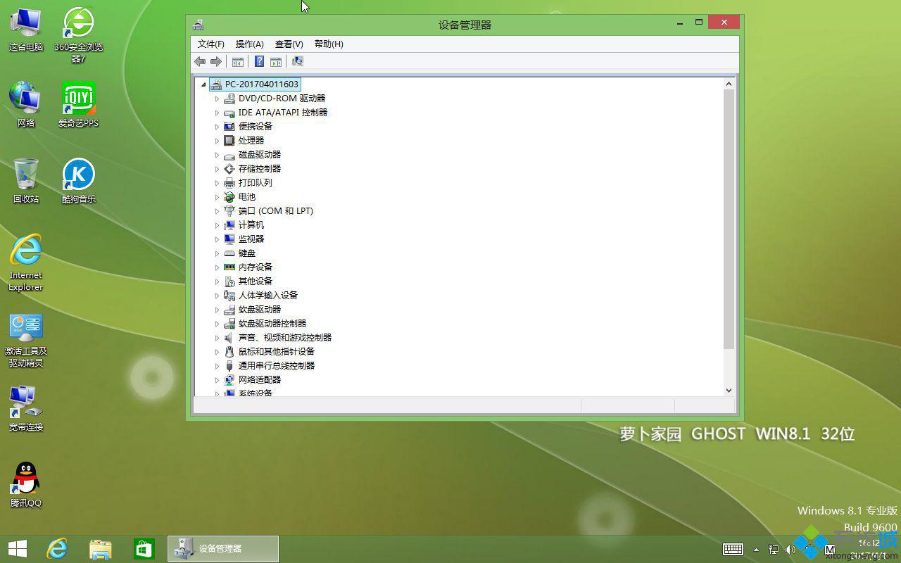Open 这台电脑 desktop icon
Screen dimensions: 901x563
26,30
